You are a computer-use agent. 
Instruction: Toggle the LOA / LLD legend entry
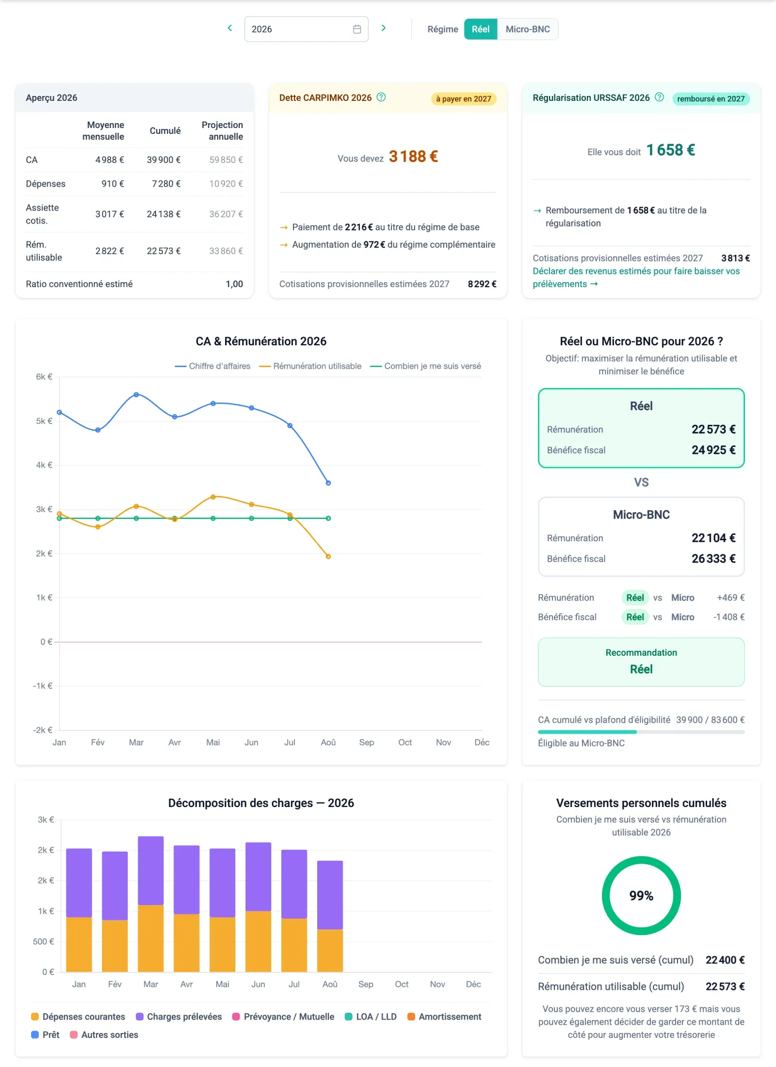tap(371, 1017)
